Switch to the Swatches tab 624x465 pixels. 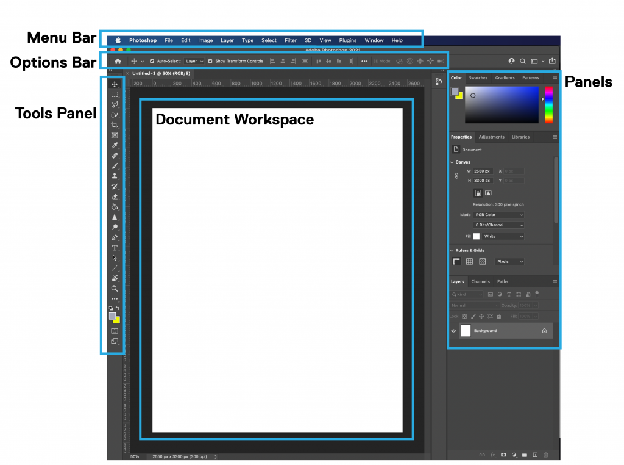click(478, 78)
